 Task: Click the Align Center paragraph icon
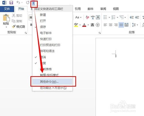click(111, 25)
